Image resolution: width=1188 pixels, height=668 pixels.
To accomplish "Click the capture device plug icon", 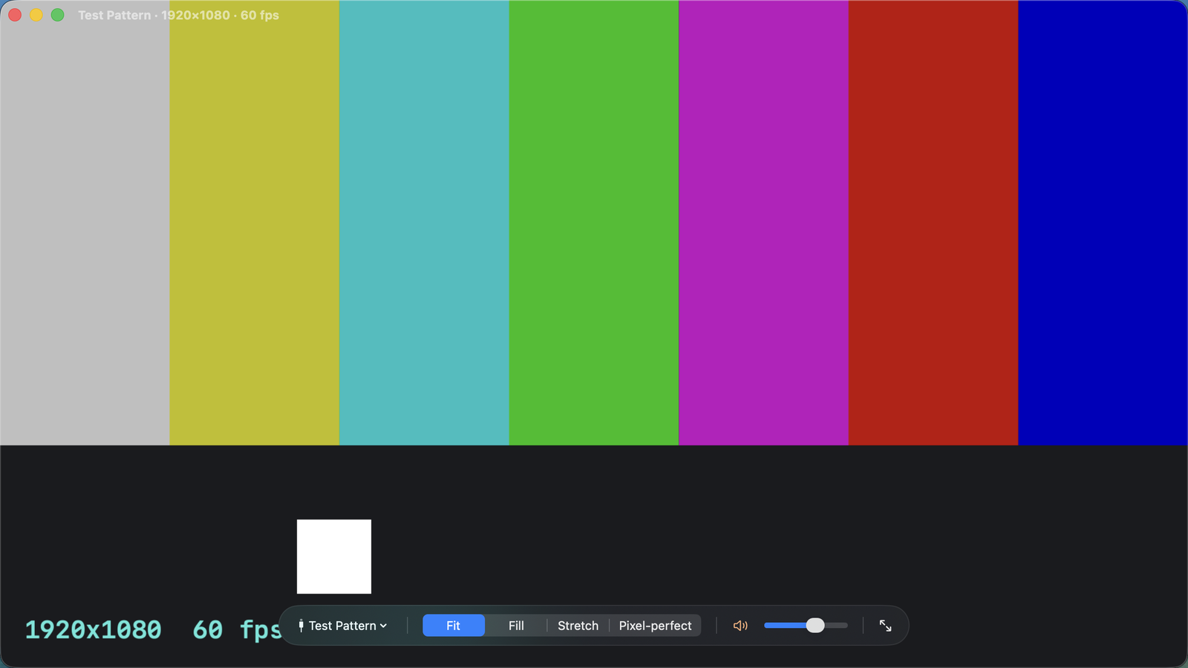I will (x=301, y=626).
